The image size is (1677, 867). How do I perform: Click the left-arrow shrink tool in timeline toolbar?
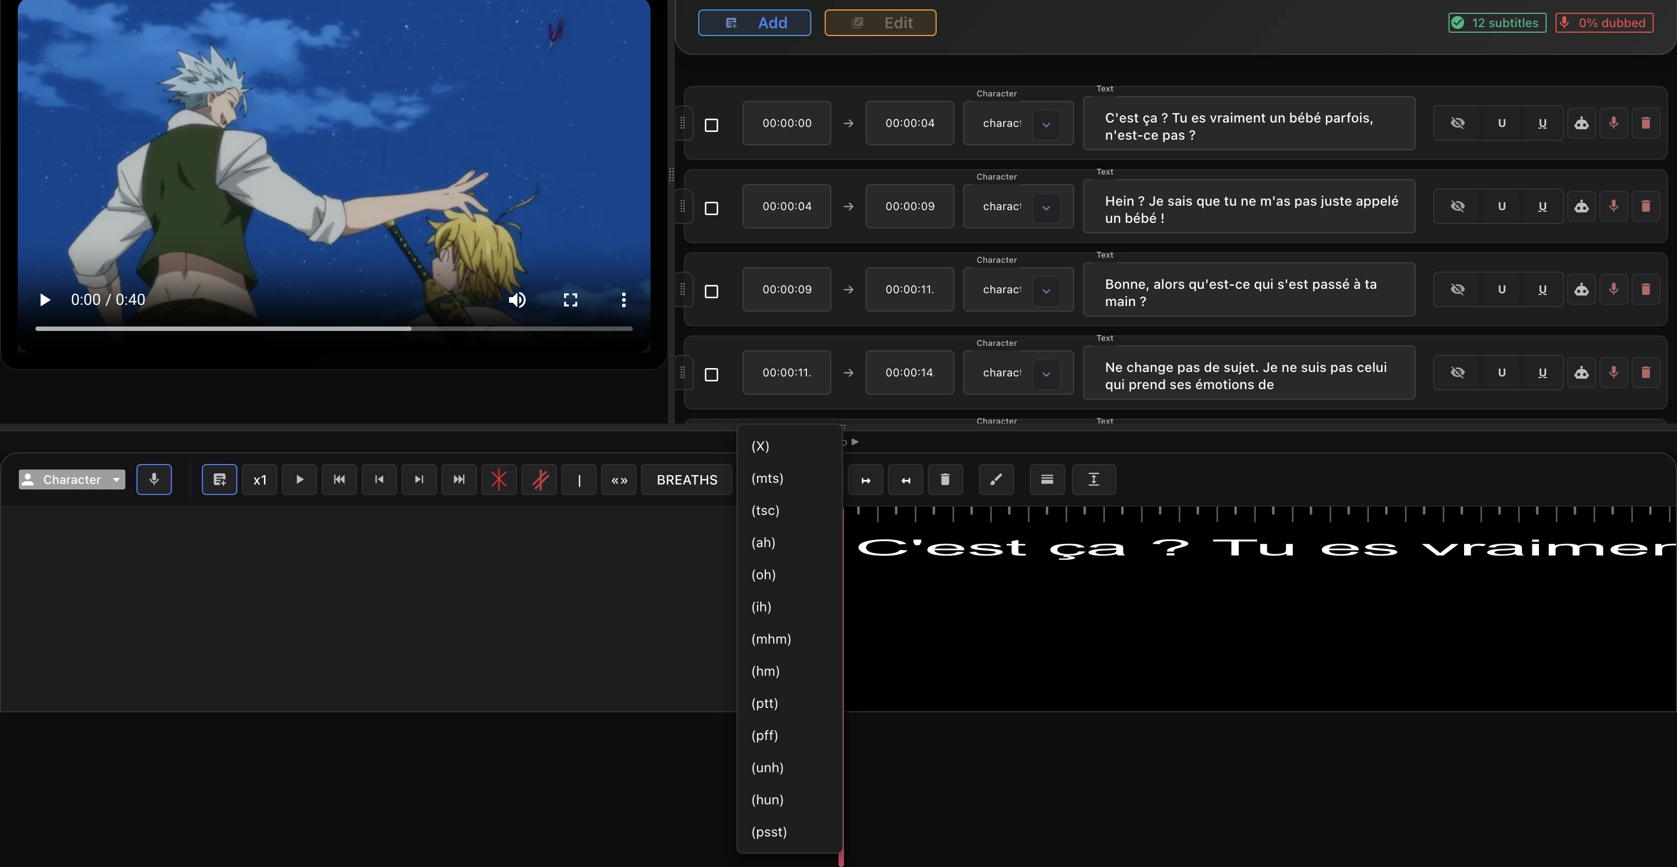tap(906, 480)
